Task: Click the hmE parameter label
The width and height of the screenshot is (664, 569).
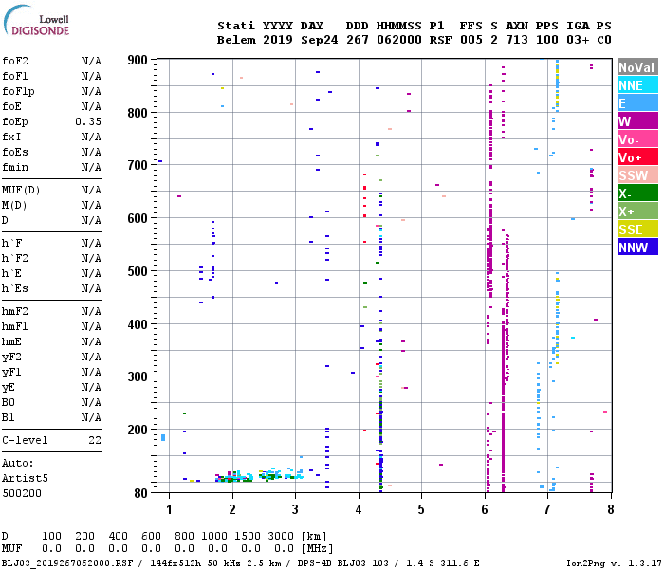Action: (x=11, y=342)
